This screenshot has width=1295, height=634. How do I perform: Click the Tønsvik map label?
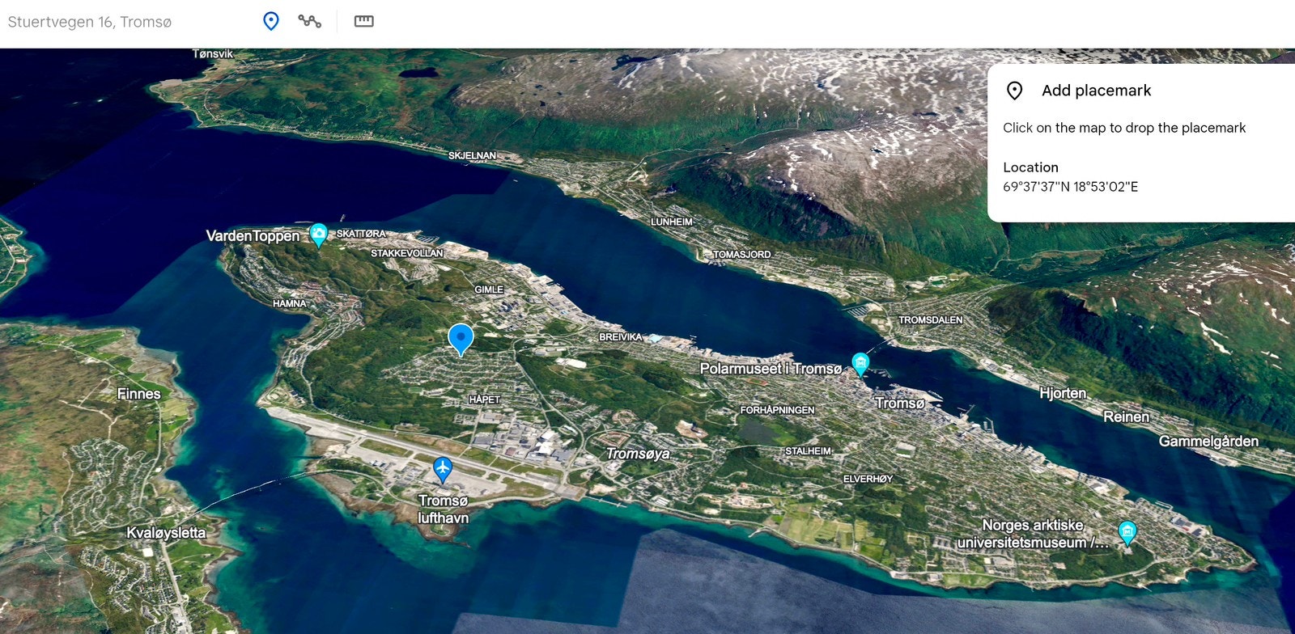click(x=213, y=54)
